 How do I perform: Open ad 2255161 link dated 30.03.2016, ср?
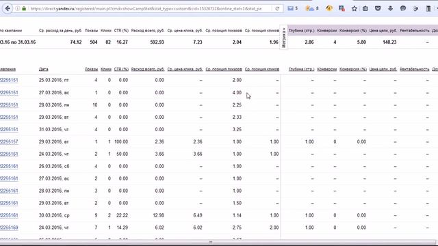(9, 215)
